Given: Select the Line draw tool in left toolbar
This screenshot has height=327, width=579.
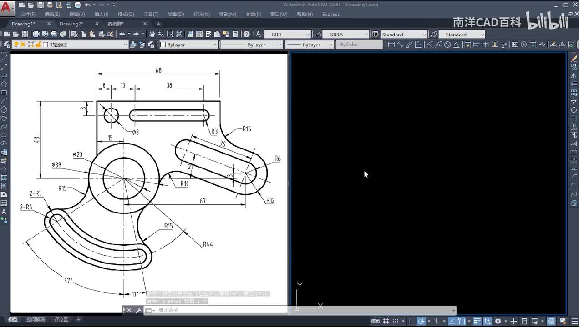Looking at the screenshot, I should pos(4,58).
